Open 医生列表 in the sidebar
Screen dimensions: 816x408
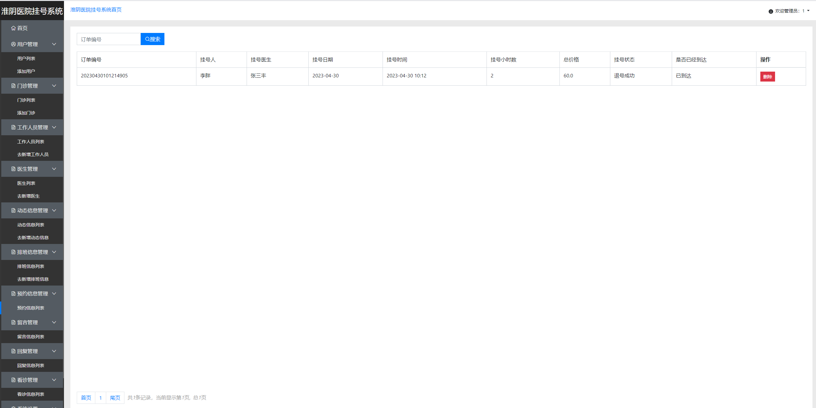point(26,183)
